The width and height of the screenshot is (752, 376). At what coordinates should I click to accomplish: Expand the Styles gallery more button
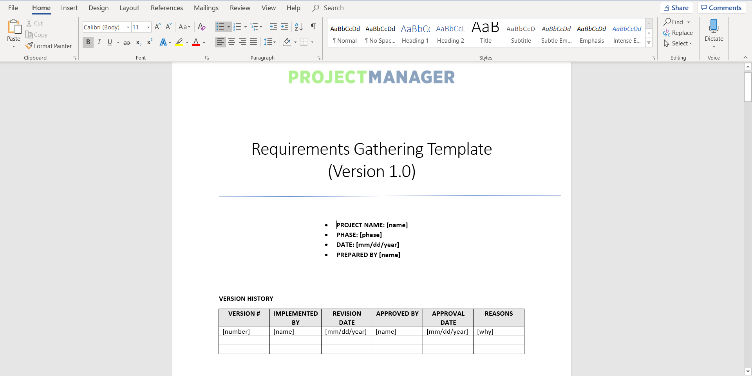649,43
